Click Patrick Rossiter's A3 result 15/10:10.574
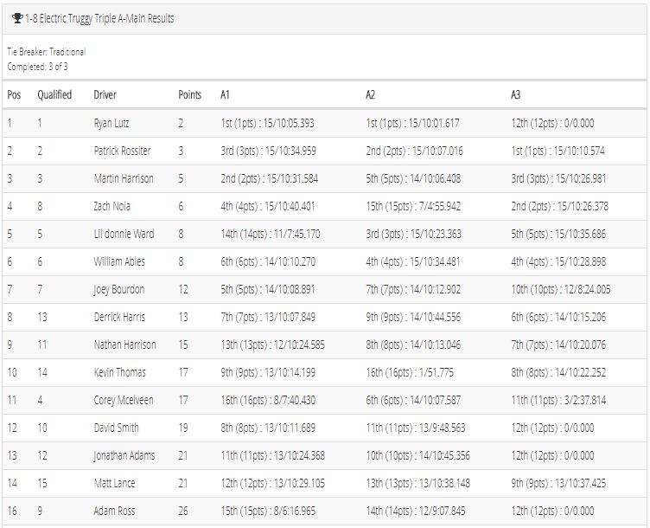 [579, 151]
